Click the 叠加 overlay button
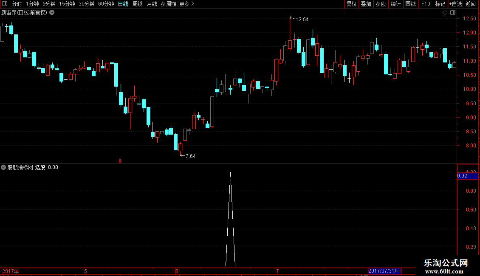Viewport: 480px width, 276px height. [366, 4]
